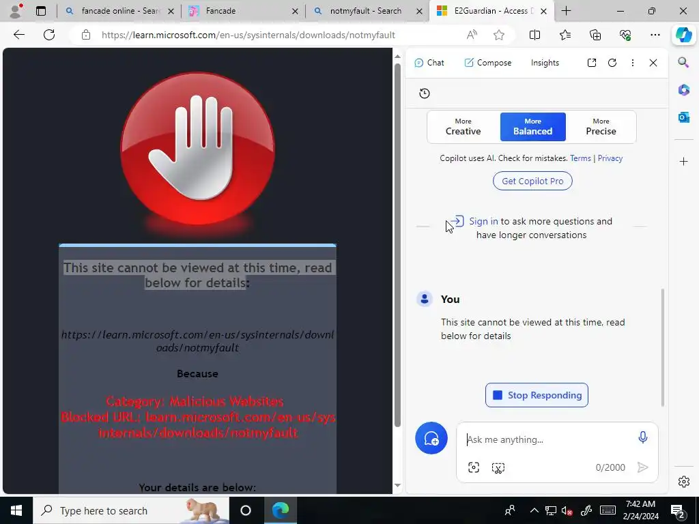
Task: Open Copilot in a new window
Action: click(592, 63)
